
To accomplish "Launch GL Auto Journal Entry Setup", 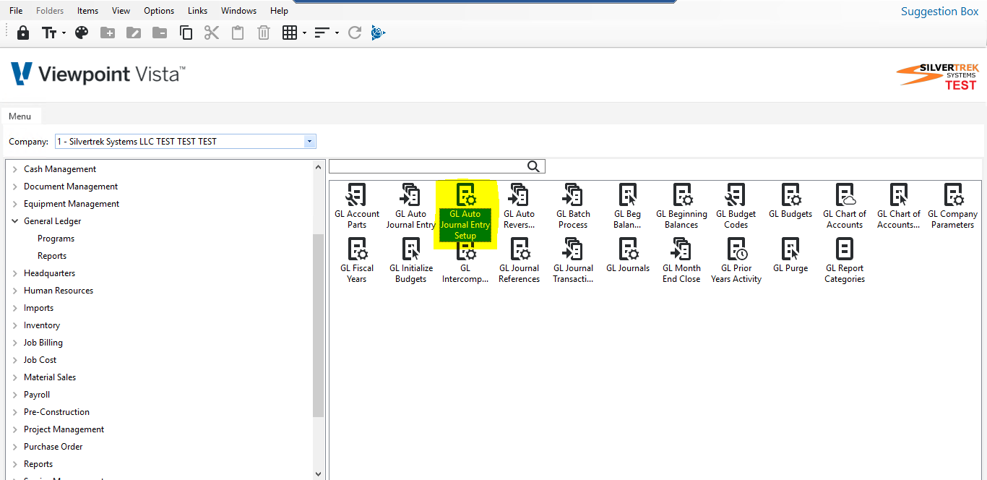I will click(x=465, y=211).
